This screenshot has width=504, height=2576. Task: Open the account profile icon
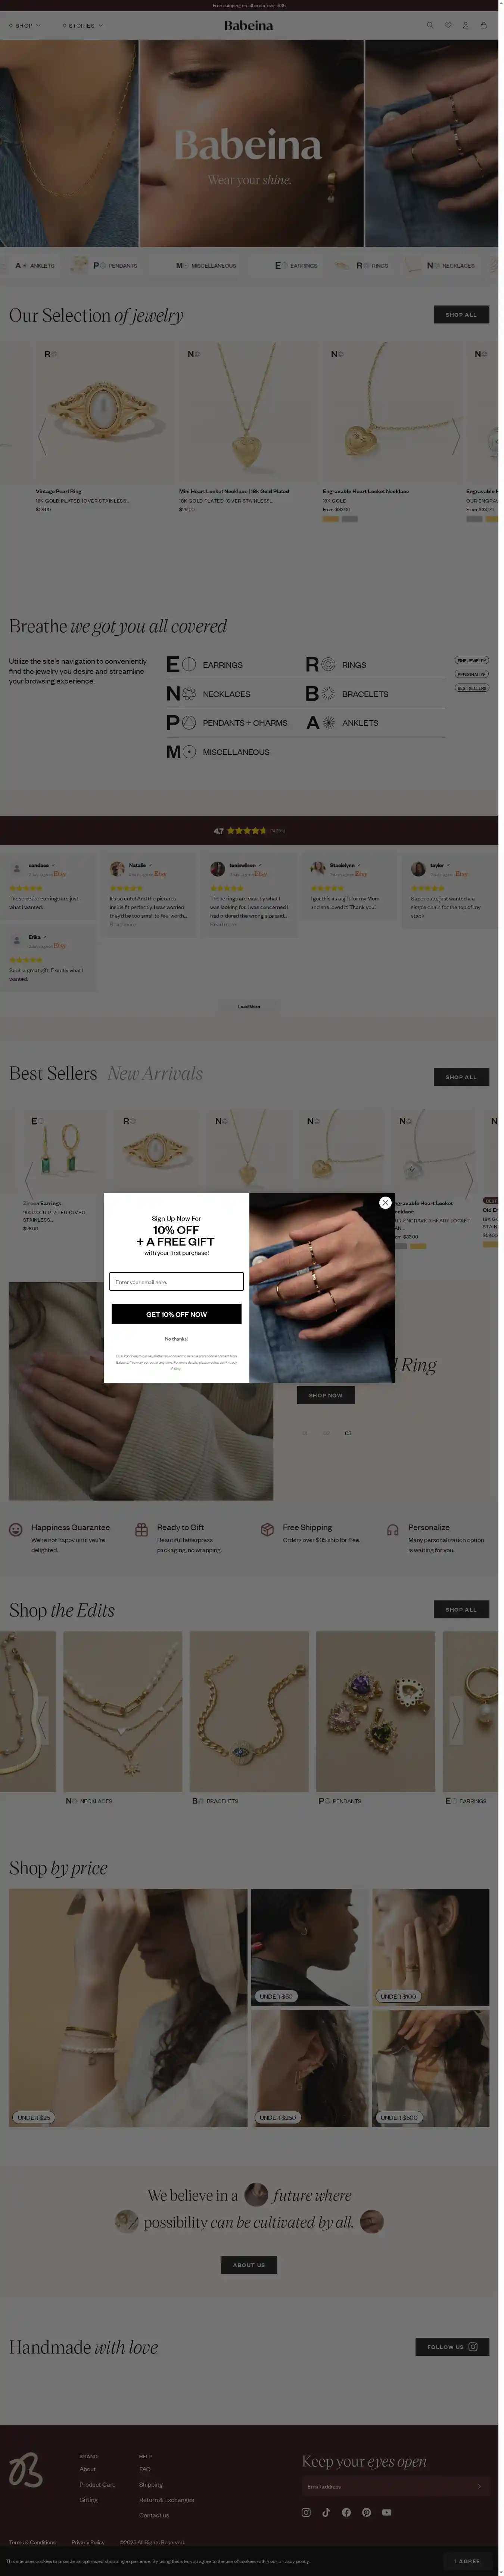click(x=465, y=25)
